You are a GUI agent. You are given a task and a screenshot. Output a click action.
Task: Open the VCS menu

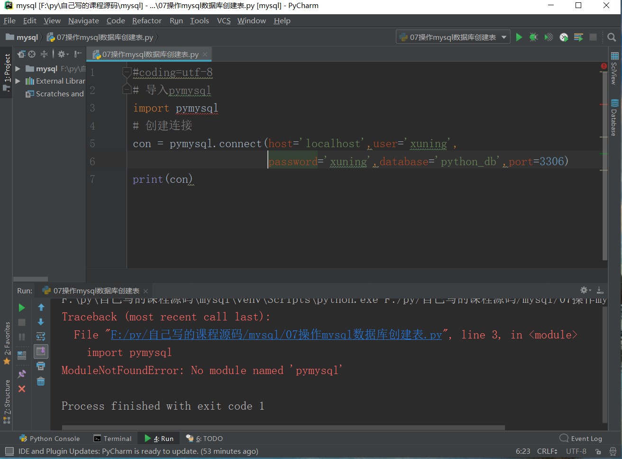224,20
